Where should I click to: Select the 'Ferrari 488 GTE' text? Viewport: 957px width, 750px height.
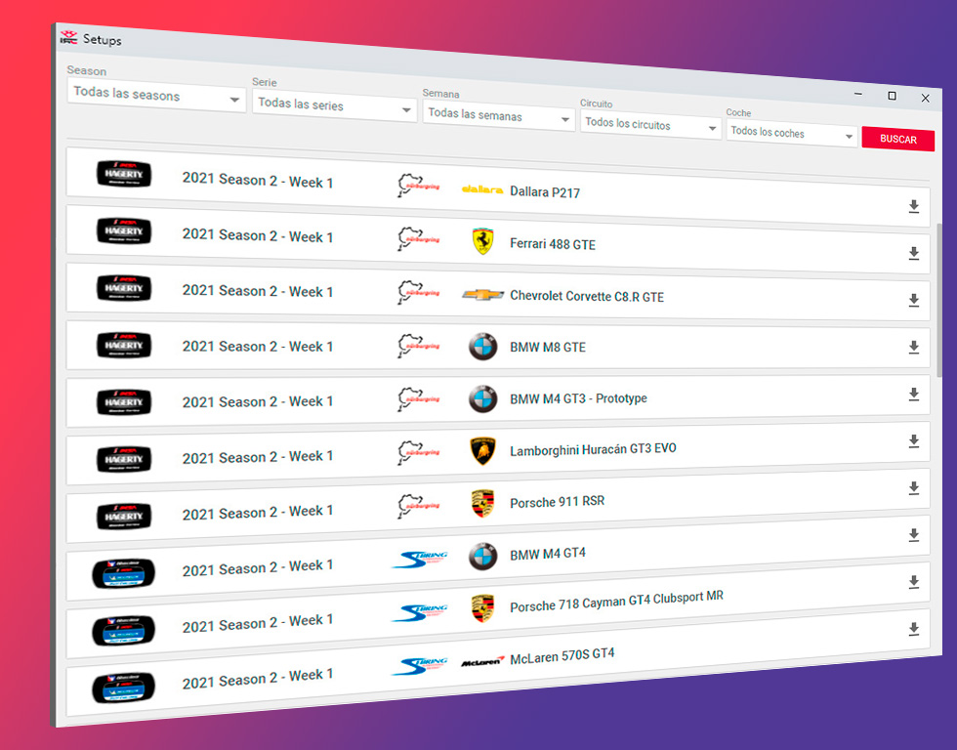[553, 244]
